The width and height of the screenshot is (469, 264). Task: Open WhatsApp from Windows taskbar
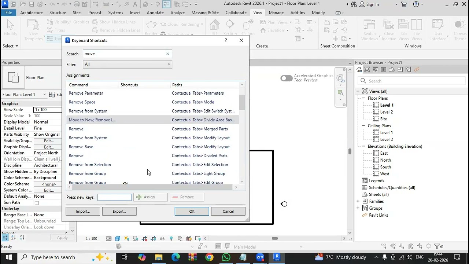click(x=226, y=257)
